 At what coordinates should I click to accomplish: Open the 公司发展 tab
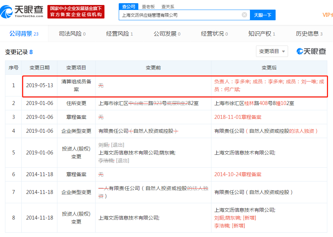click(167, 34)
